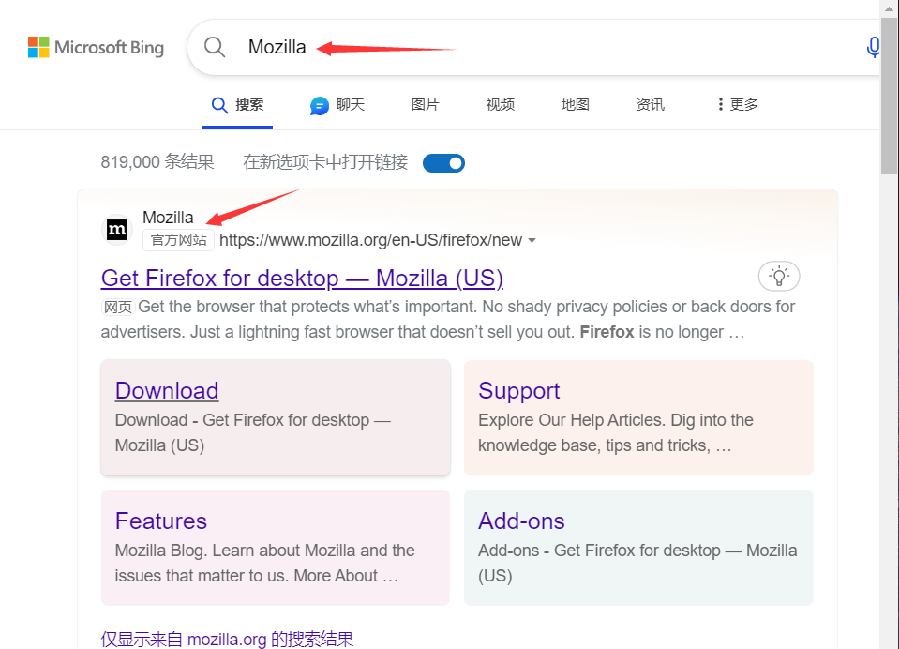Click the chat bubble icon beside 聊天
899x649 pixels.
[x=320, y=106]
